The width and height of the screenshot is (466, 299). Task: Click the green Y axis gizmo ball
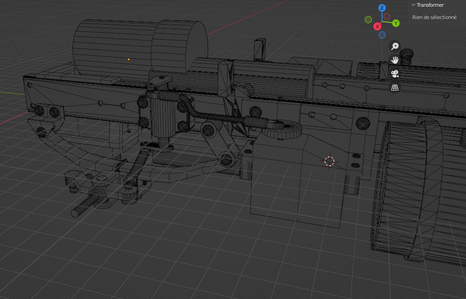click(x=396, y=23)
